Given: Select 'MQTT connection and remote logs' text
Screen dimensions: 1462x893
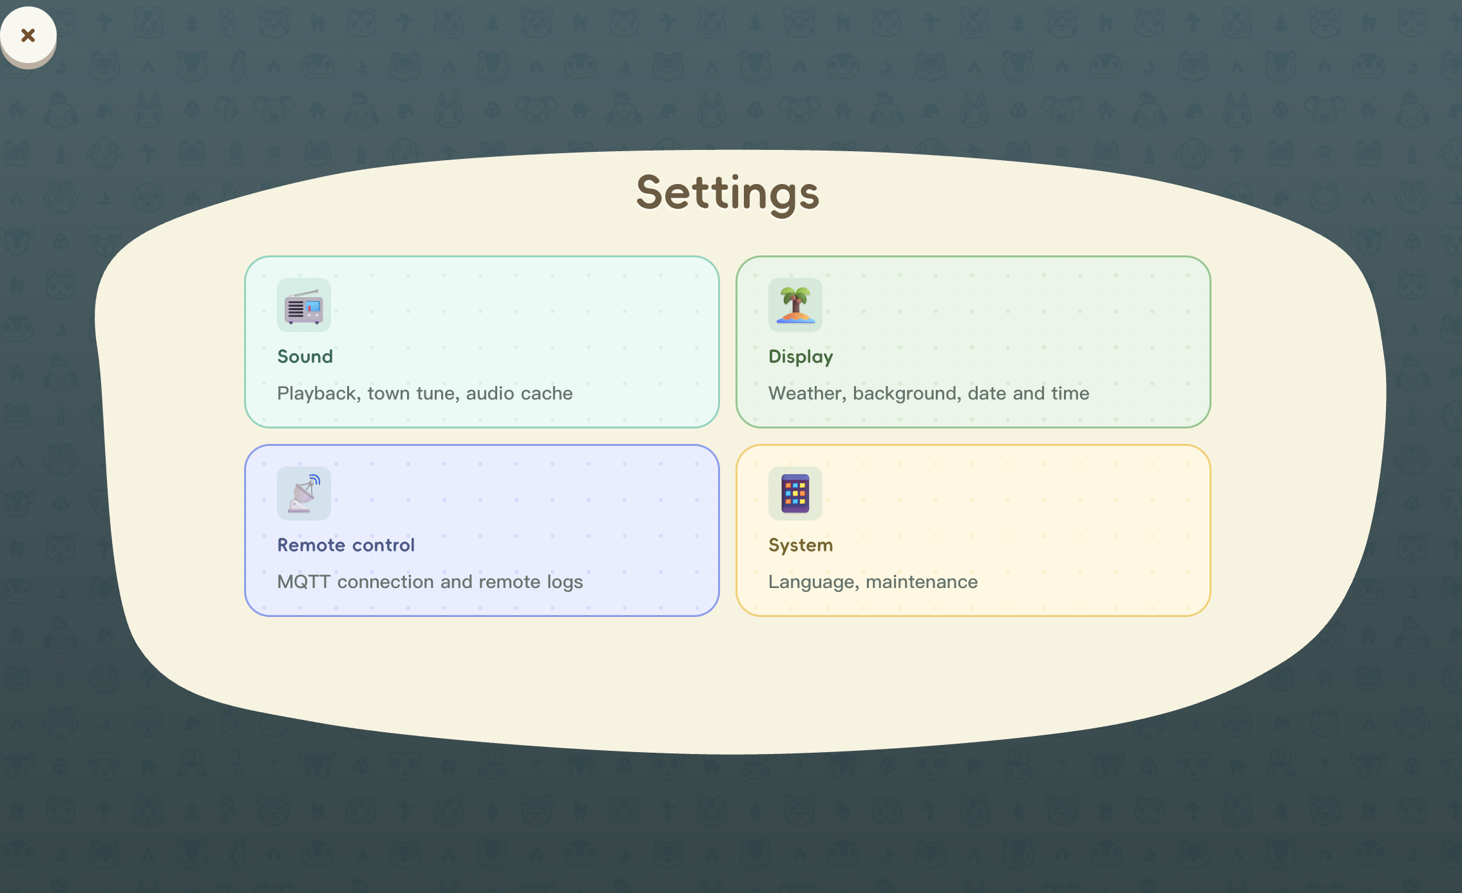Looking at the screenshot, I should (430, 582).
